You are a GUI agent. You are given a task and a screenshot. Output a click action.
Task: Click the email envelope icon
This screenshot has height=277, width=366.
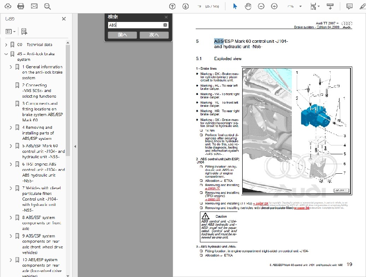coord(34,6)
